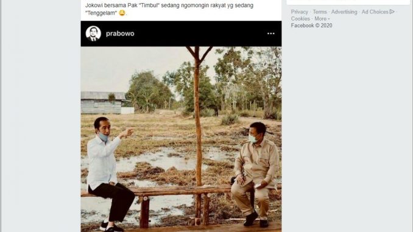Expand the More footer dropdown
The height and width of the screenshot is (232, 413).
(x=322, y=19)
